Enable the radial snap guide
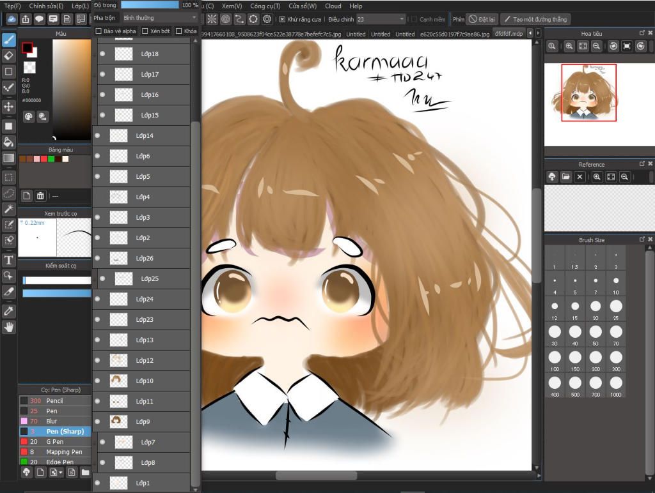 (212, 19)
